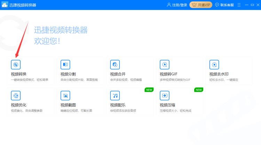
Task: Click the 视频压缩 title text
Action: (x=167, y=105)
